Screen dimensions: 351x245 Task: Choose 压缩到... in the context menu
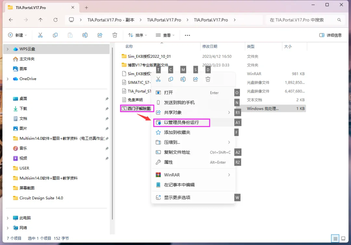coord(193,142)
